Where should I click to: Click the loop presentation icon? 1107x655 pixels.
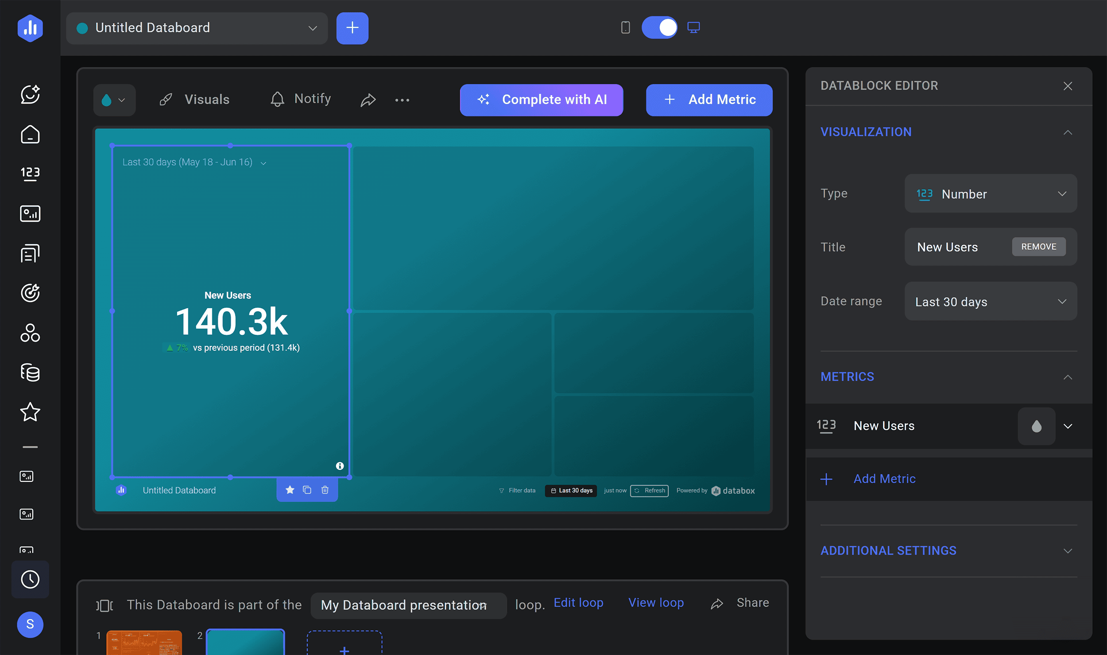pos(105,605)
